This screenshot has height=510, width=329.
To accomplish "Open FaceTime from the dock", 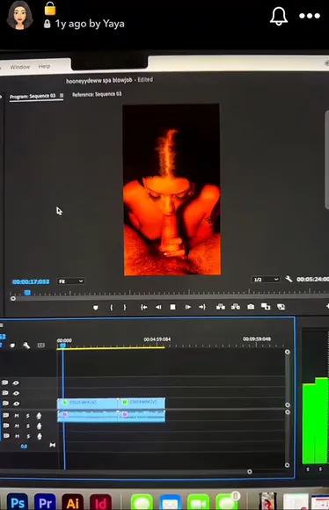I will 198,502.
